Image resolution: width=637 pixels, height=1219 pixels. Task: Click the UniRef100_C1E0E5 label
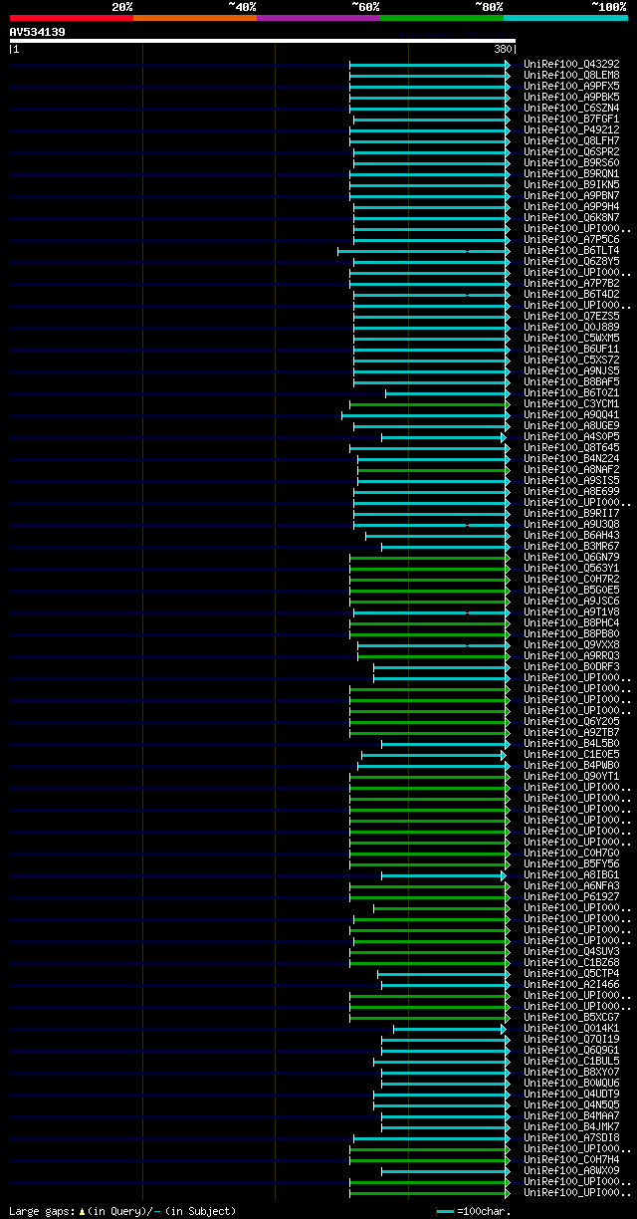click(x=571, y=754)
